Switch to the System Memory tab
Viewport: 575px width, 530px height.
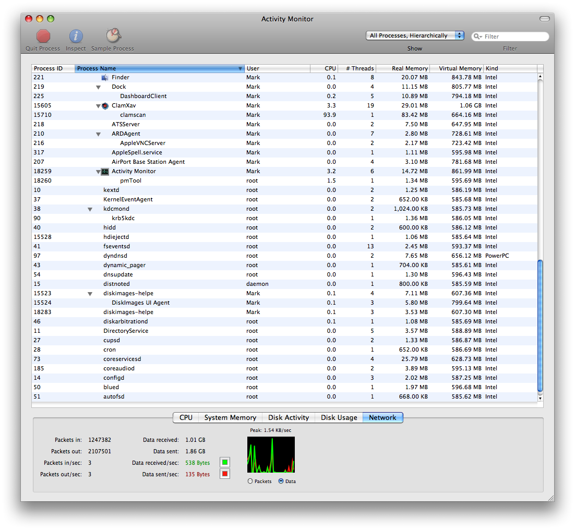pos(230,417)
